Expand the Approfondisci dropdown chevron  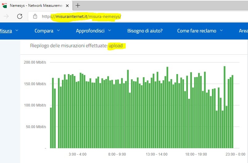tap(109, 31)
